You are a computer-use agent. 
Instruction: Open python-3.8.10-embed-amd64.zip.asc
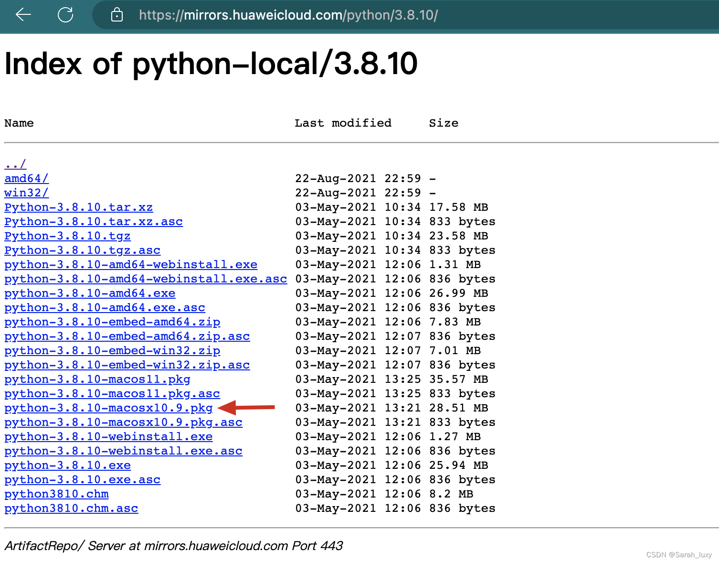click(x=127, y=336)
